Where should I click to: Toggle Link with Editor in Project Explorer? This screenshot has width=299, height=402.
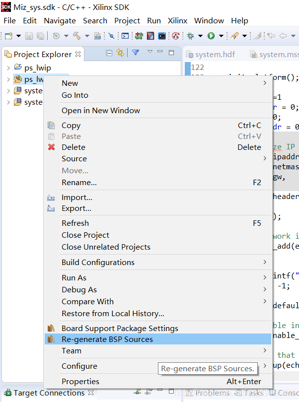[120, 53]
